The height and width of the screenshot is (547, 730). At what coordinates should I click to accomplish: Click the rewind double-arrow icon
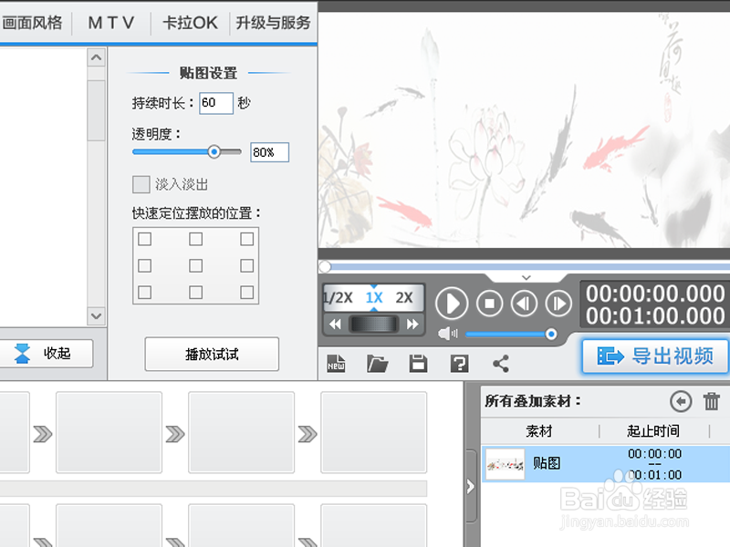point(335,325)
